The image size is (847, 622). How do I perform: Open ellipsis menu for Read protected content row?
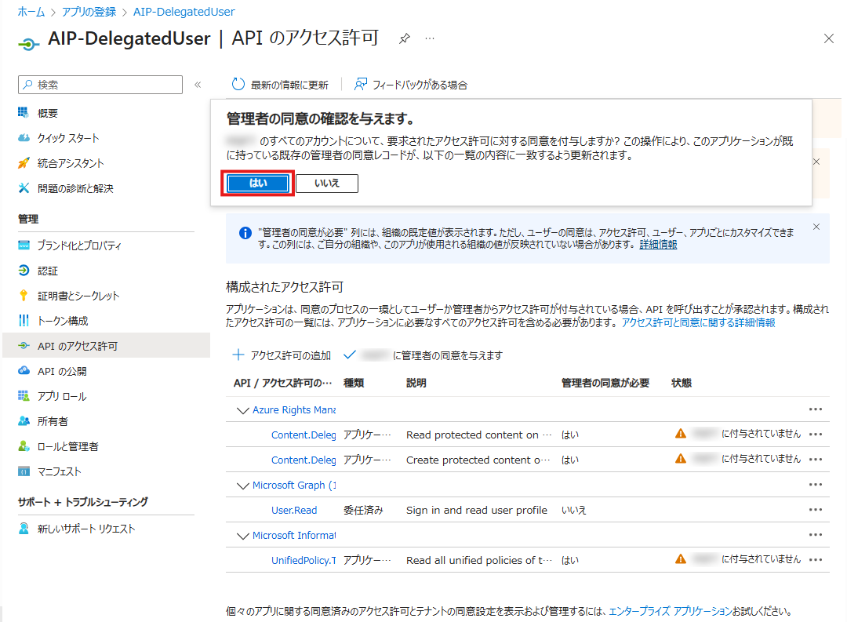(x=816, y=435)
